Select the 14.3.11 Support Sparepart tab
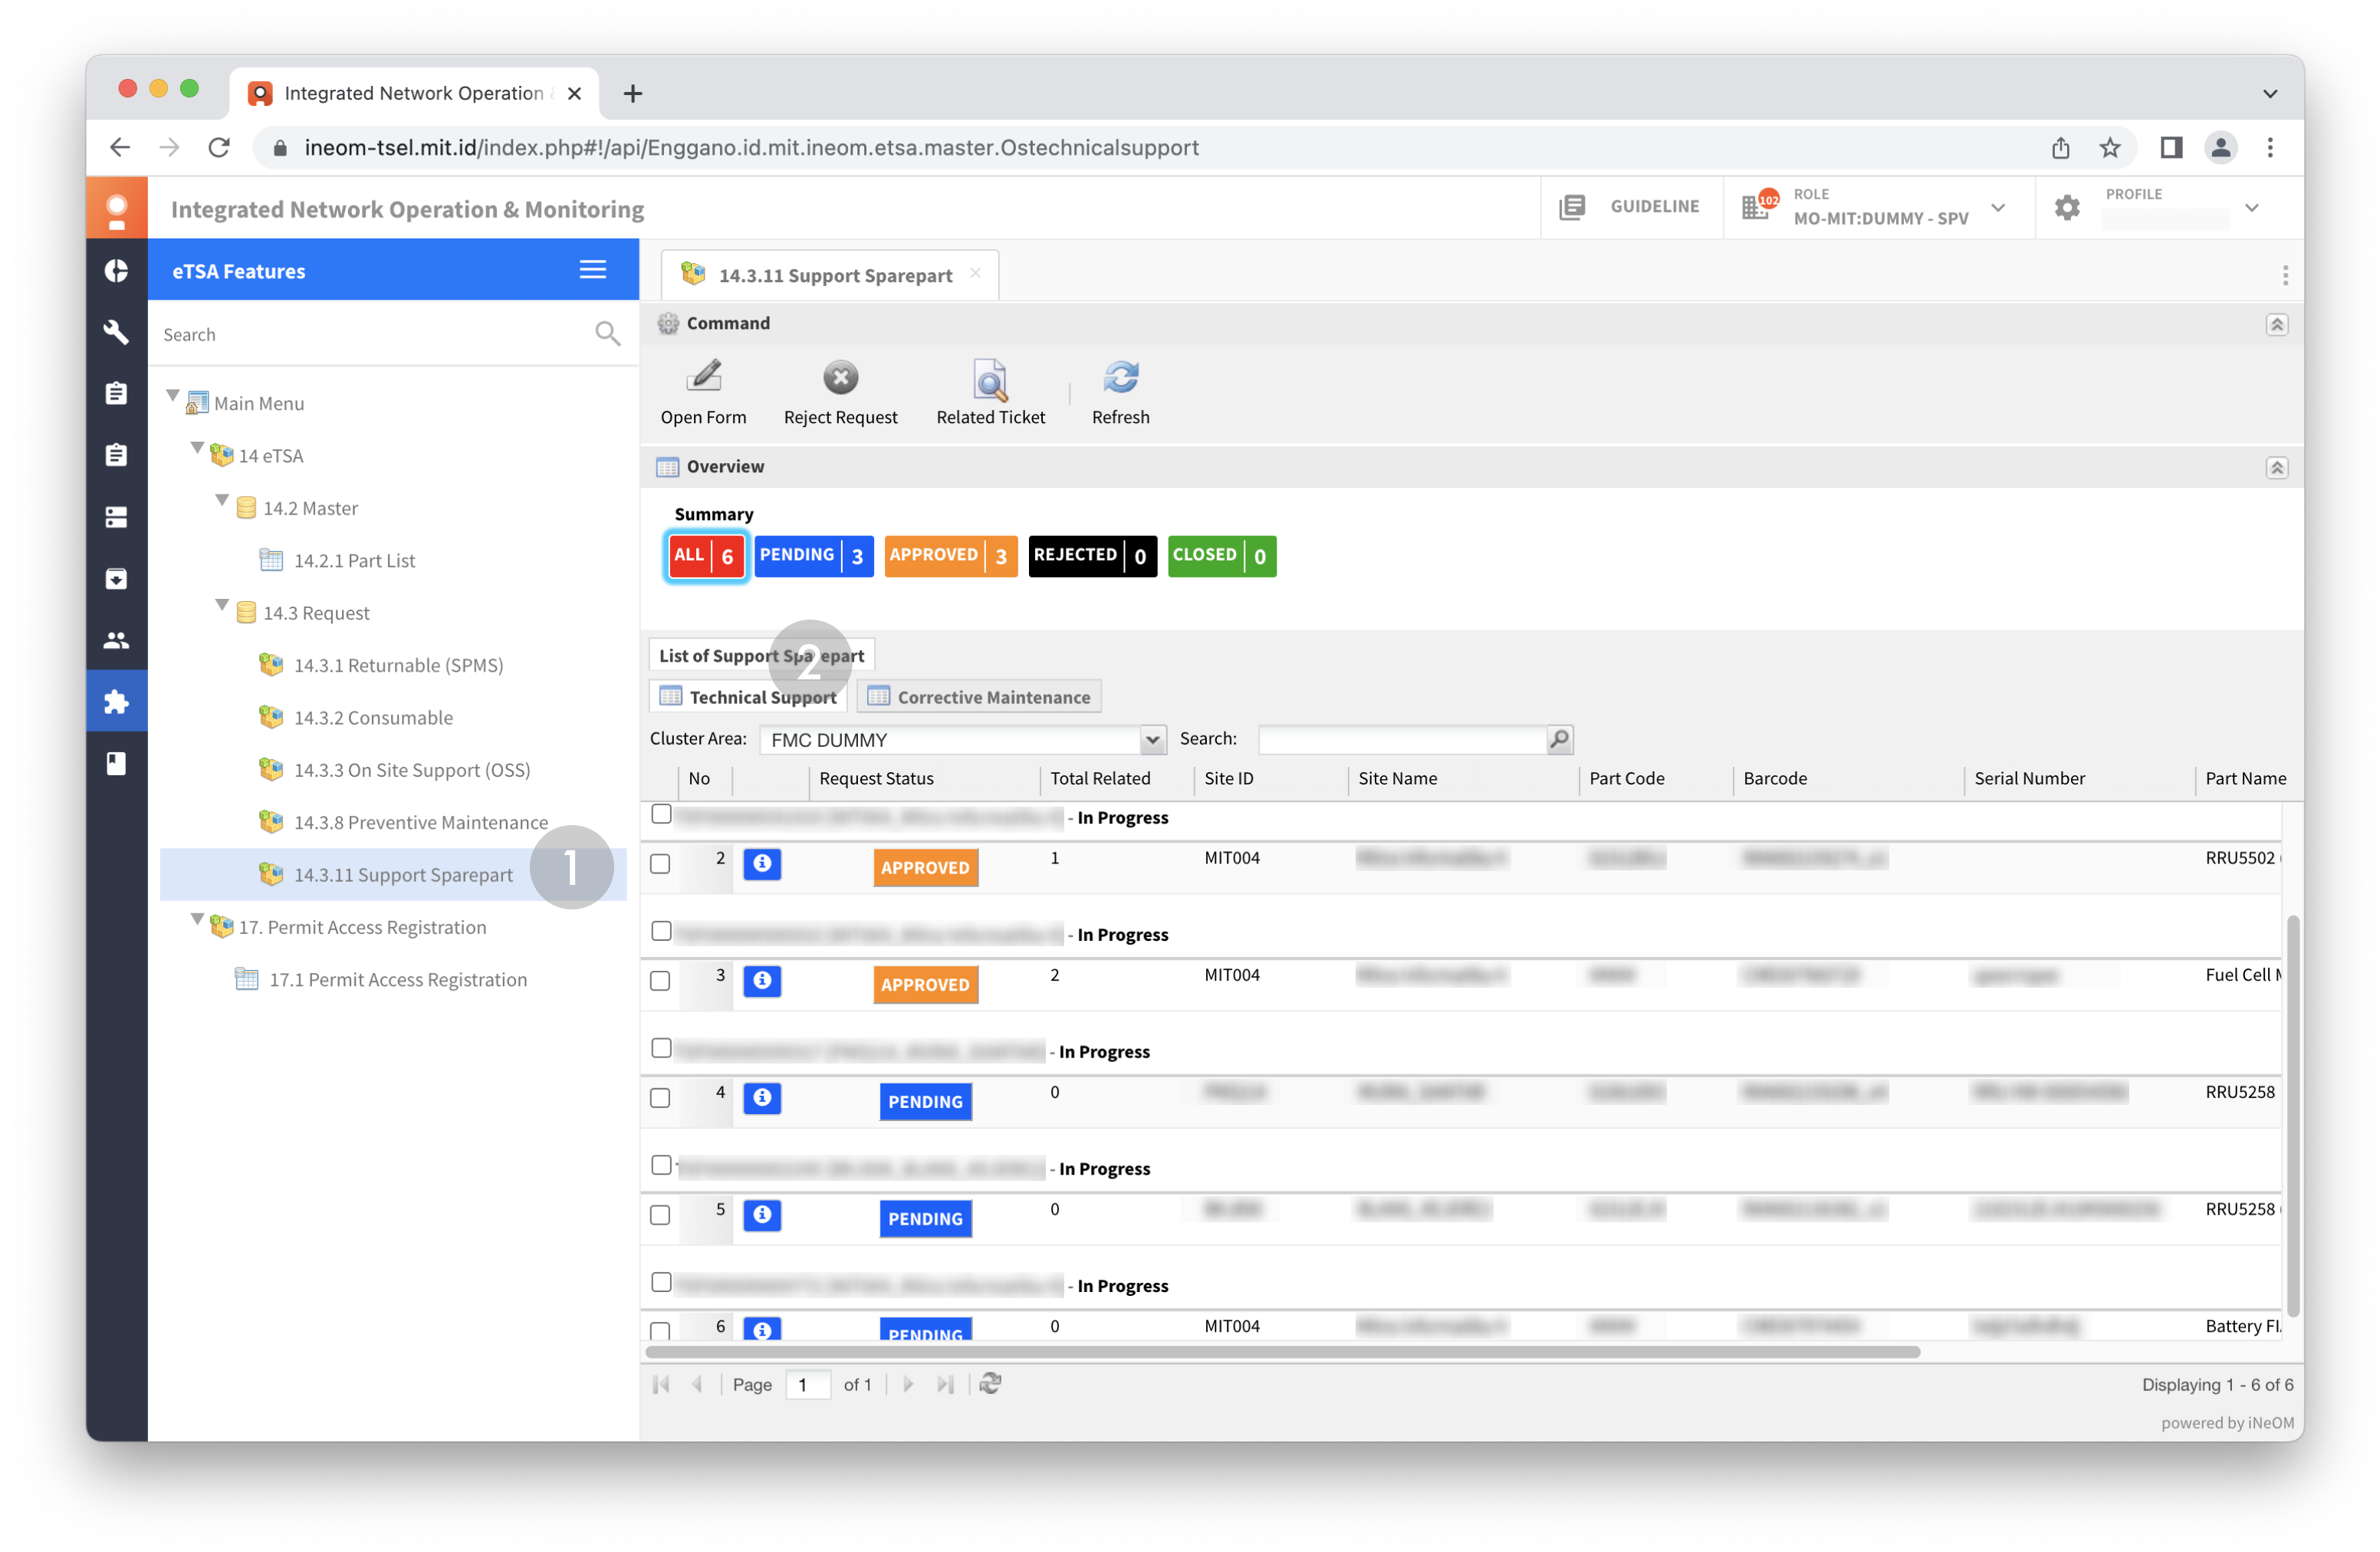This screenshot has width=2380, height=1552. (x=830, y=275)
